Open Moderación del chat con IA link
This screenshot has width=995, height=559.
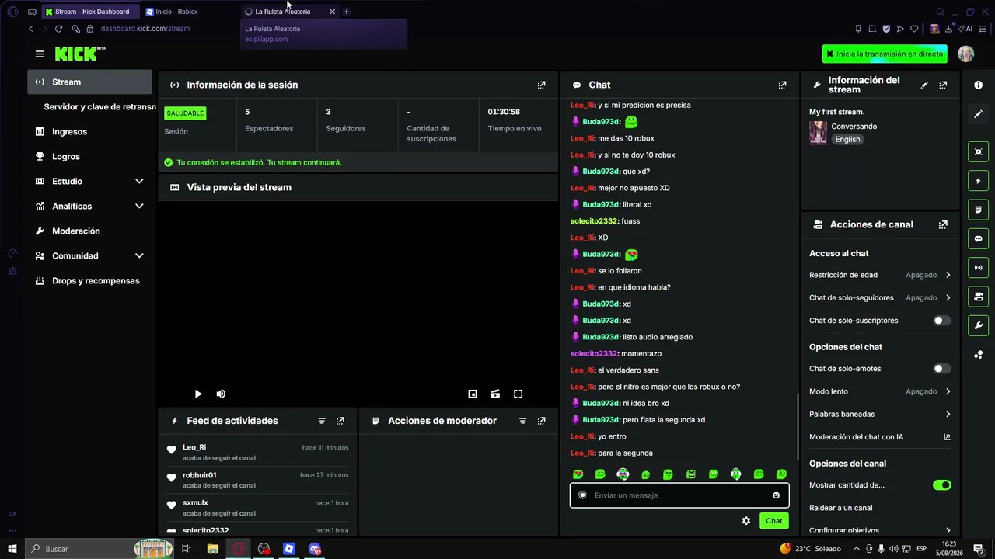coord(880,437)
